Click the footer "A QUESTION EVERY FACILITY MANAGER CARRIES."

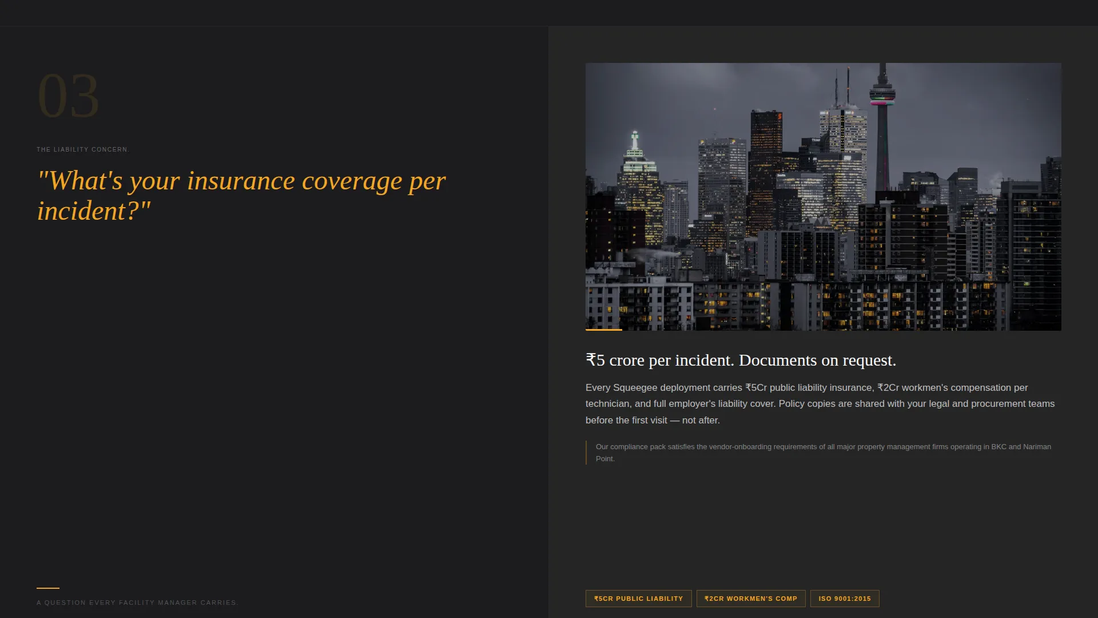[138, 603]
